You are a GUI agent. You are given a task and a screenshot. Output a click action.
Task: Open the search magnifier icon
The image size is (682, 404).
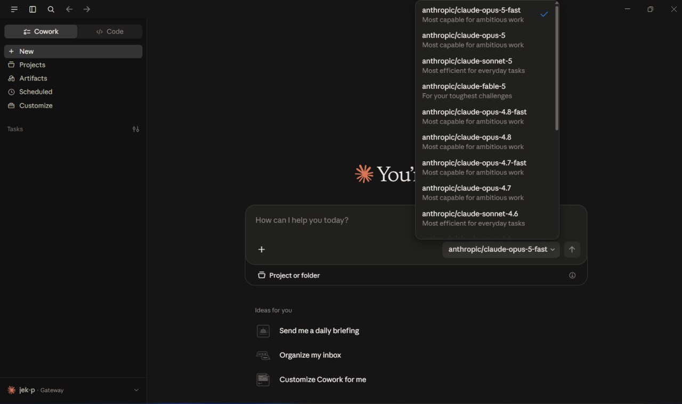click(x=51, y=10)
